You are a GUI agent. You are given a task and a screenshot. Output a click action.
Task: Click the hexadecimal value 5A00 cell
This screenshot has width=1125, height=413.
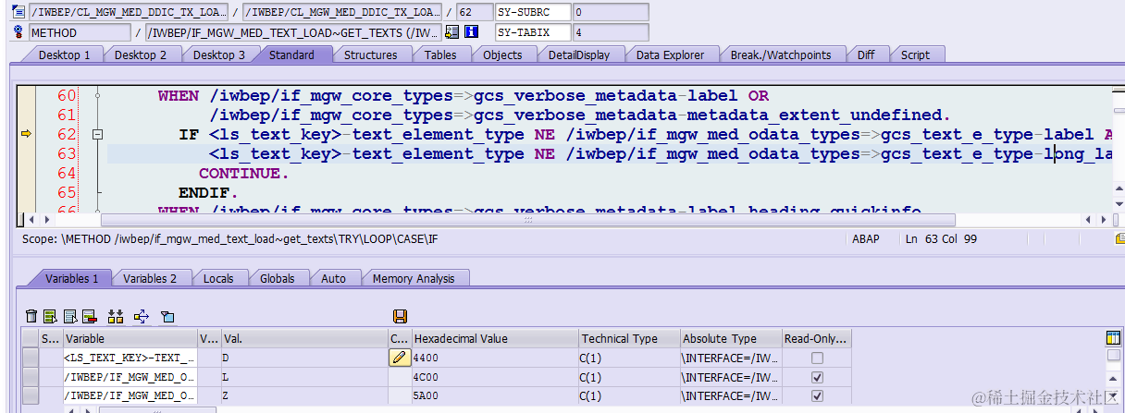click(x=495, y=395)
